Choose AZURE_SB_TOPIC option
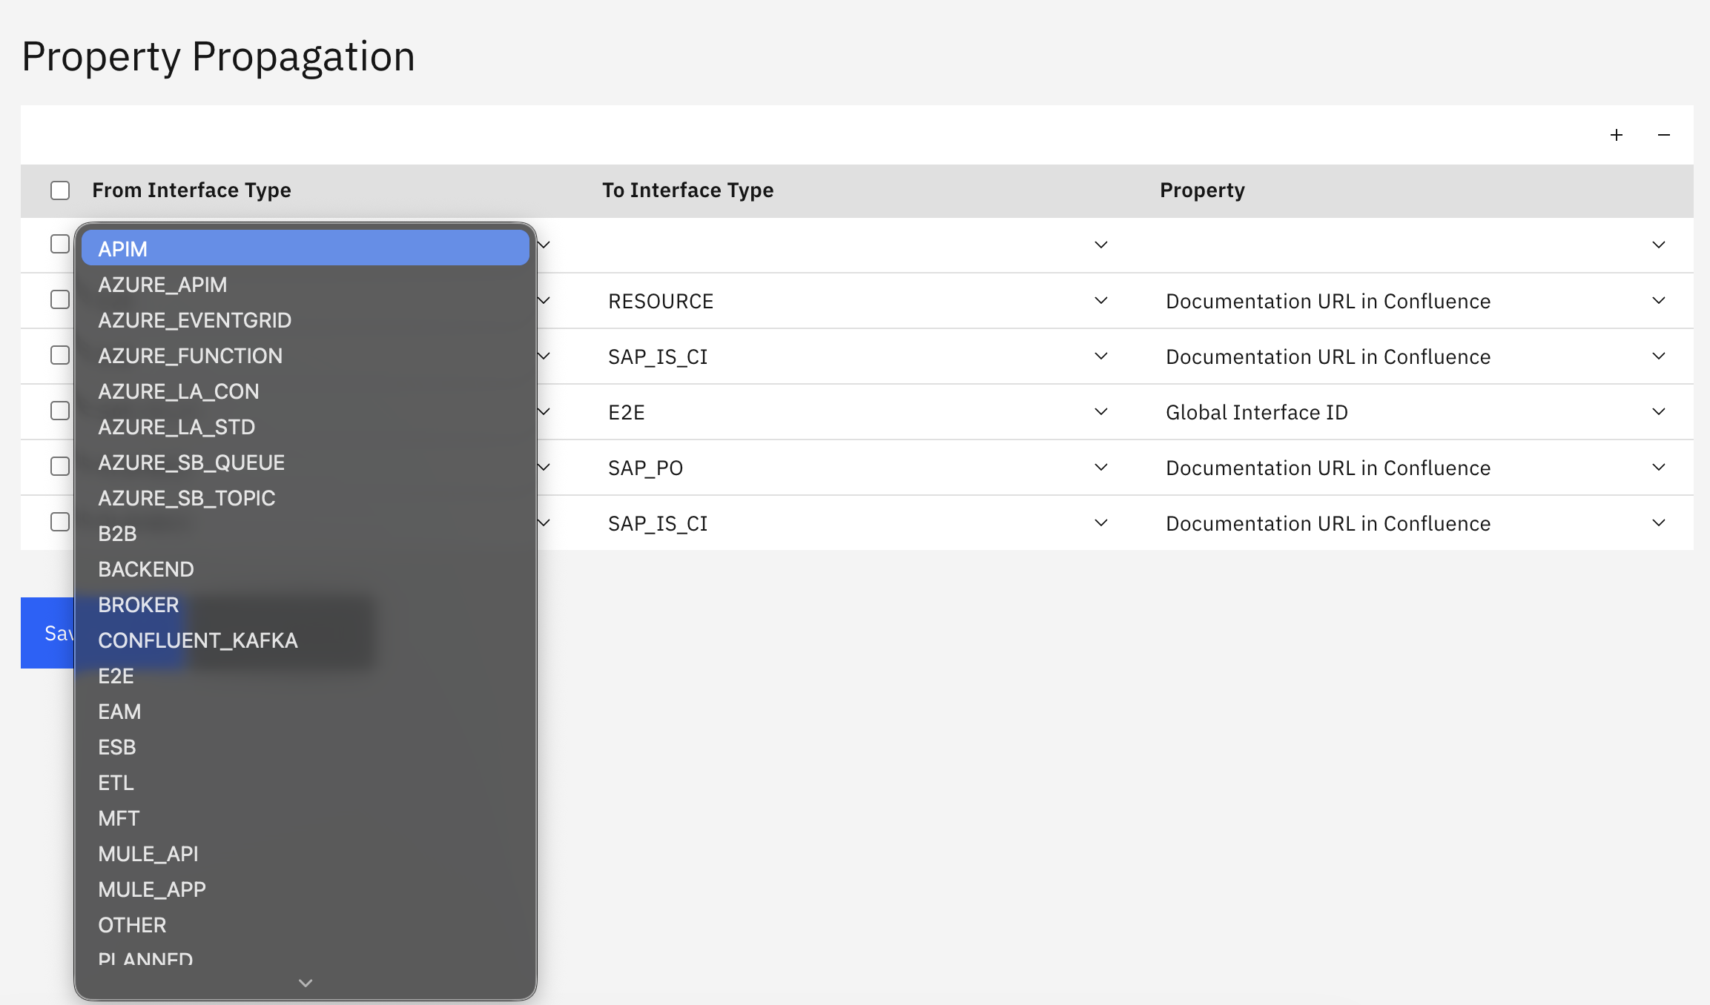1710x1005 pixels. point(306,497)
